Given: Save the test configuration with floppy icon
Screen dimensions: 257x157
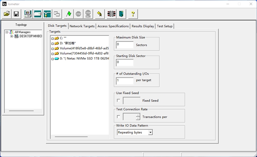Looking at the screenshot, I should 16,14.
